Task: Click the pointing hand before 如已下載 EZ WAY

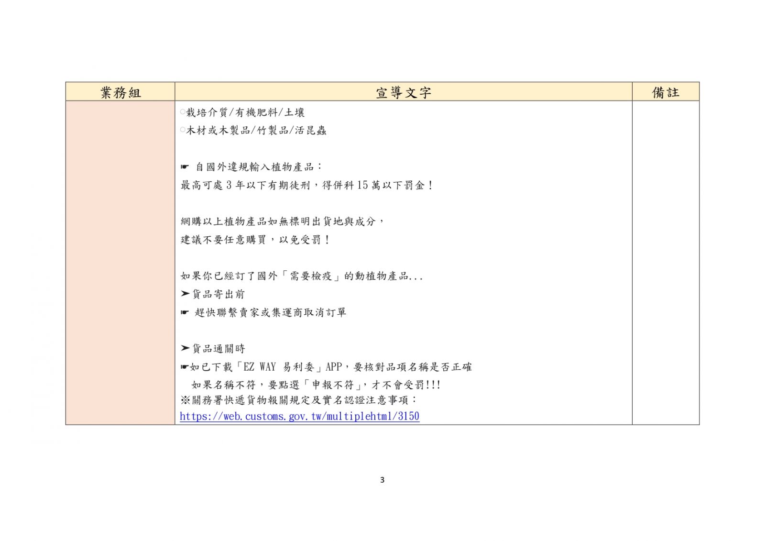Action: 184,367
